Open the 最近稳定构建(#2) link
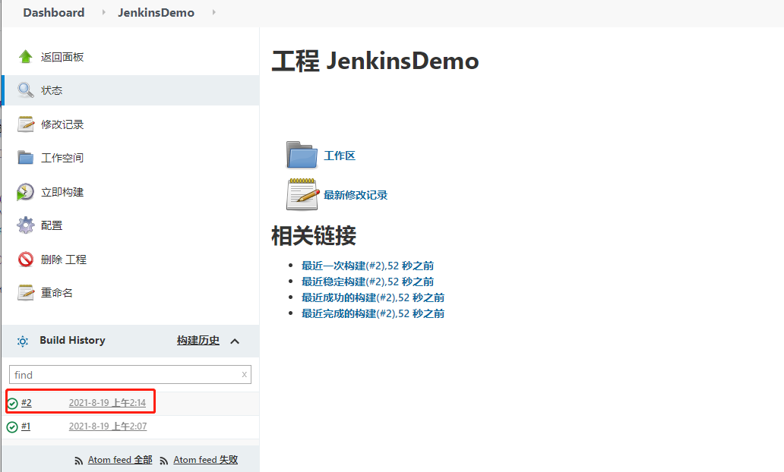Viewport: 784px width, 472px height. click(368, 282)
